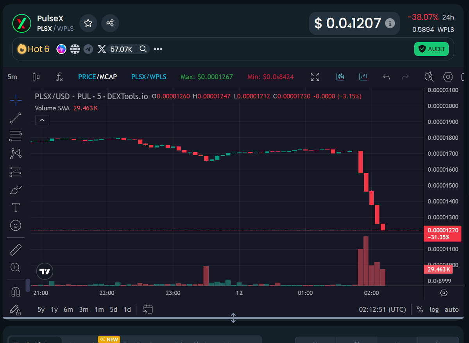
Task: Toggle magnet snap mode
Action: coord(16,292)
